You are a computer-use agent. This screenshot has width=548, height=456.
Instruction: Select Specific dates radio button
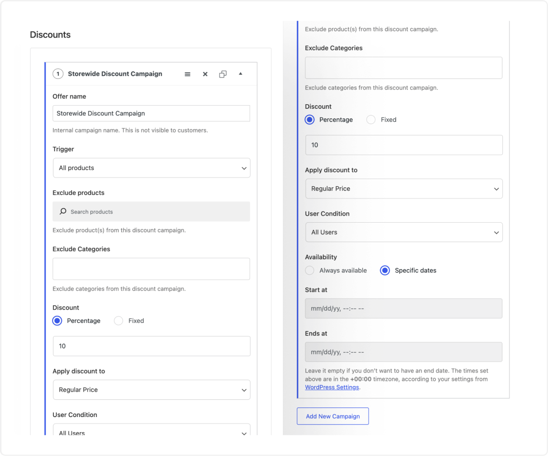tap(385, 270)
